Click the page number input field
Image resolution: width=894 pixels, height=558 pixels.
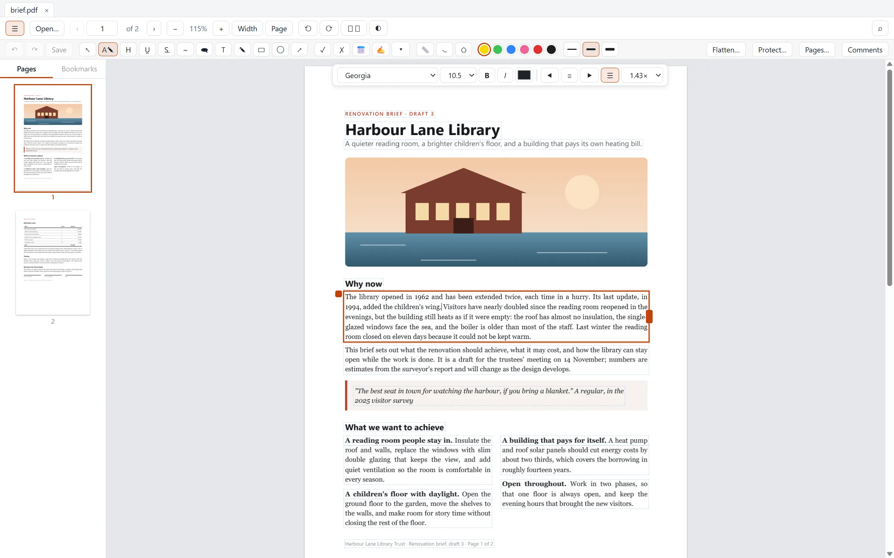click(x=102, y=29)
